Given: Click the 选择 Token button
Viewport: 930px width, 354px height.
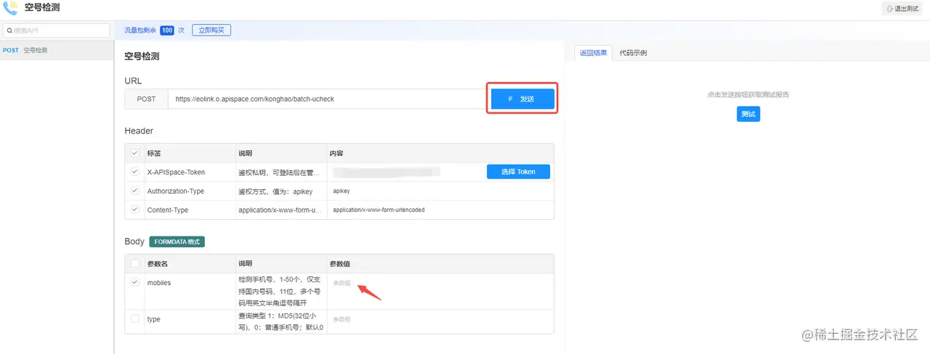Looking at the screenshot, I should (518, 172).
